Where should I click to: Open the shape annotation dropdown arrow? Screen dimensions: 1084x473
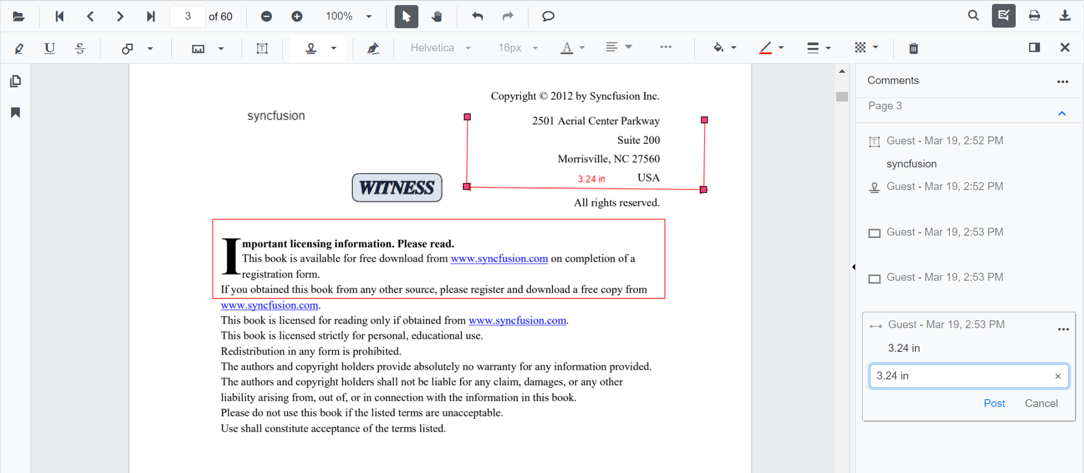pos(150,48)
